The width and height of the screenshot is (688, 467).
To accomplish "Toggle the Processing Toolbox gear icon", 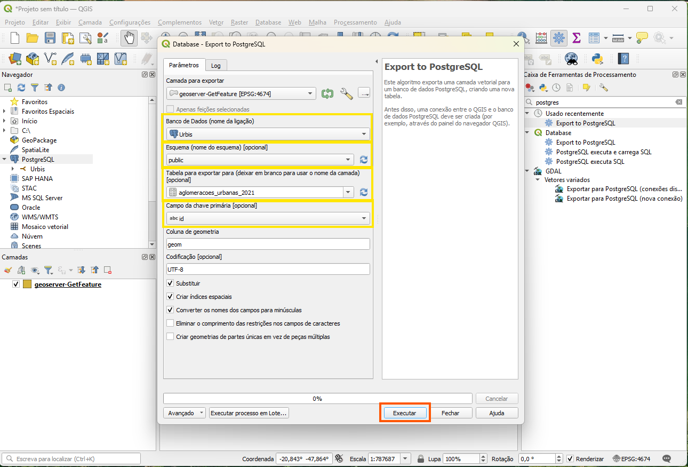I will pos(559,38).
